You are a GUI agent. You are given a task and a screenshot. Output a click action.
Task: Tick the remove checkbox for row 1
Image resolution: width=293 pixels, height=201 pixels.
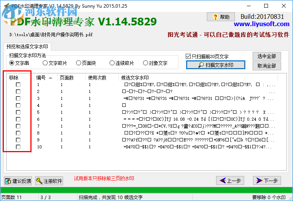(18, 85)
